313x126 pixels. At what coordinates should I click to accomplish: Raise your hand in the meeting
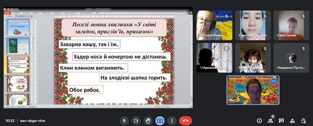click(x=148, y=121)
